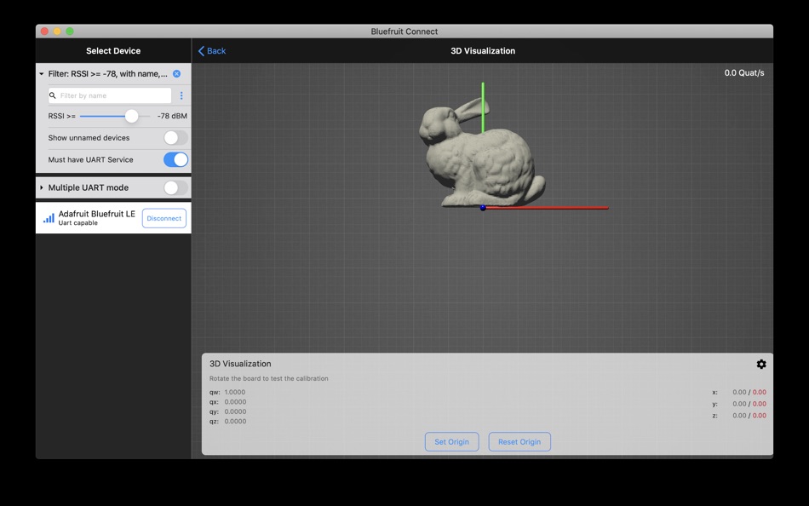
Task: Click the Rotate the board instruction text
Action: [x=269, y=378]
